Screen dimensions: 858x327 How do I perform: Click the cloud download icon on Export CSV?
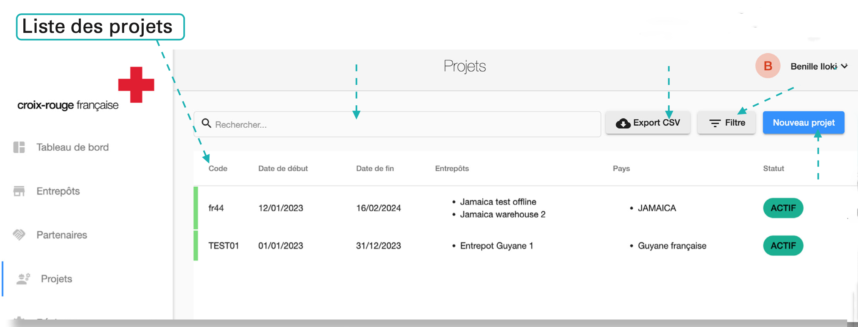tap(623, 123)
